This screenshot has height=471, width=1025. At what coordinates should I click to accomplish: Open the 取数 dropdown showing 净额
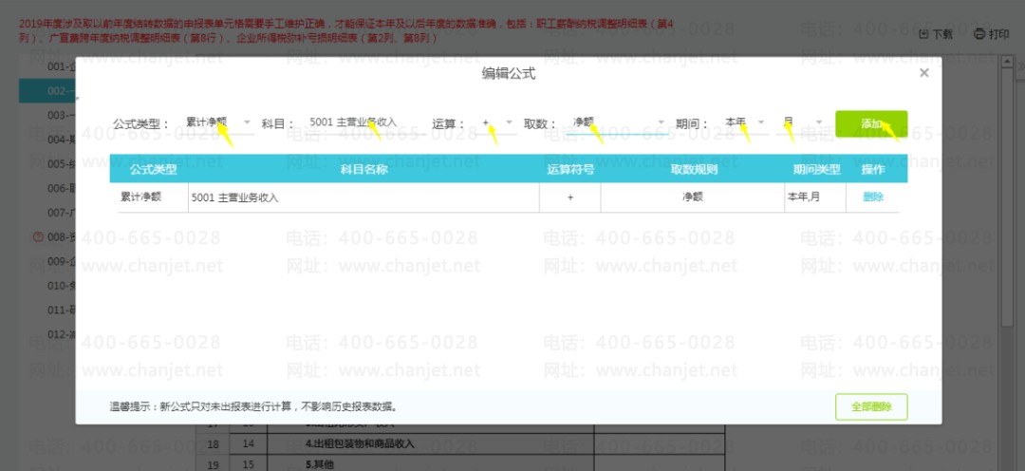click(618, 122)
